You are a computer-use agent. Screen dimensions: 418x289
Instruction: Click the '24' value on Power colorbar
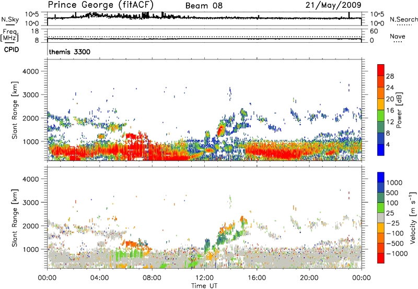click(390, 88)
